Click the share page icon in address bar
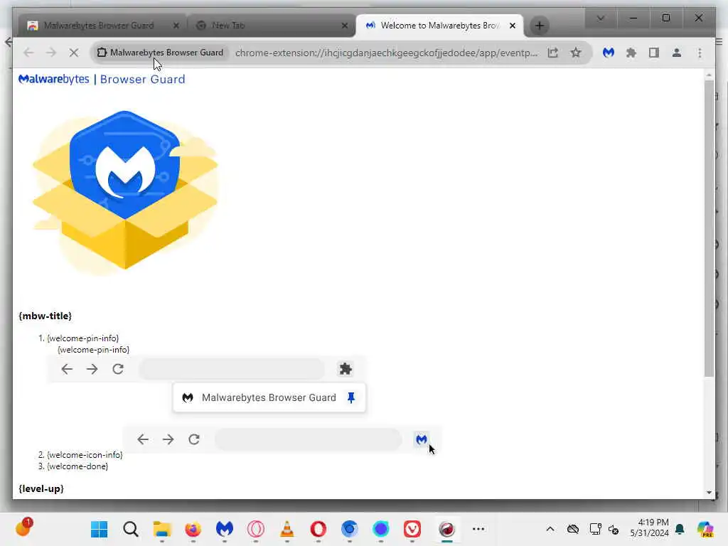728x546 pixels. pyautogui.click(x=552, y=53)
